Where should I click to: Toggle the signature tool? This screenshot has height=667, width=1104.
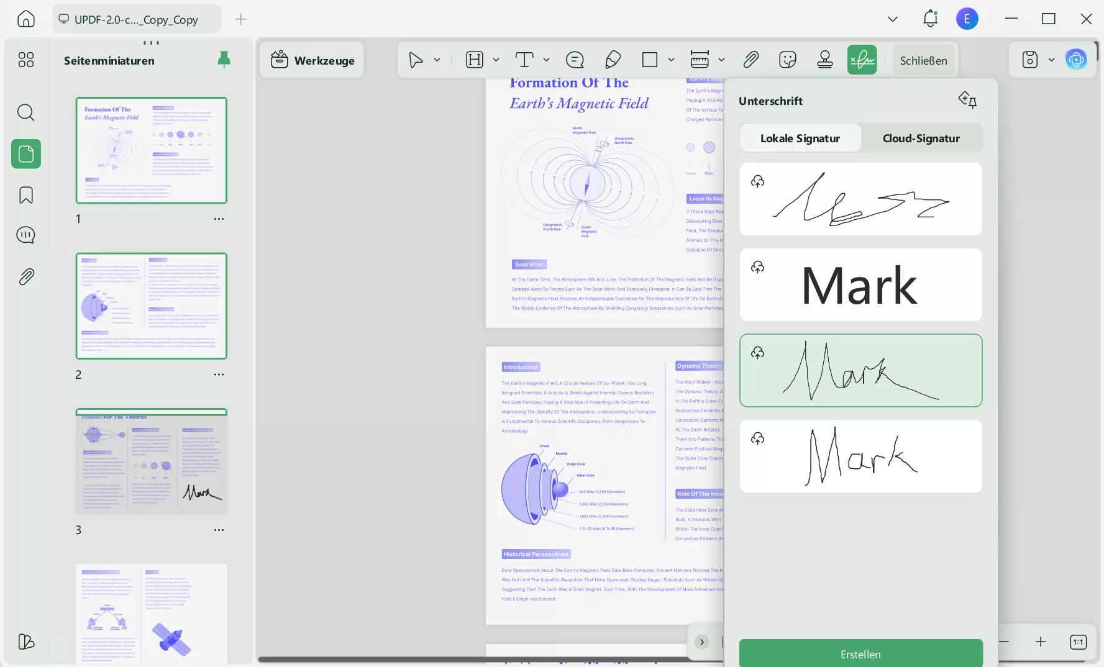coord(862,60)
